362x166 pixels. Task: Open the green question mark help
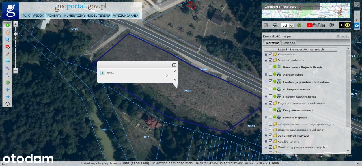299,25
